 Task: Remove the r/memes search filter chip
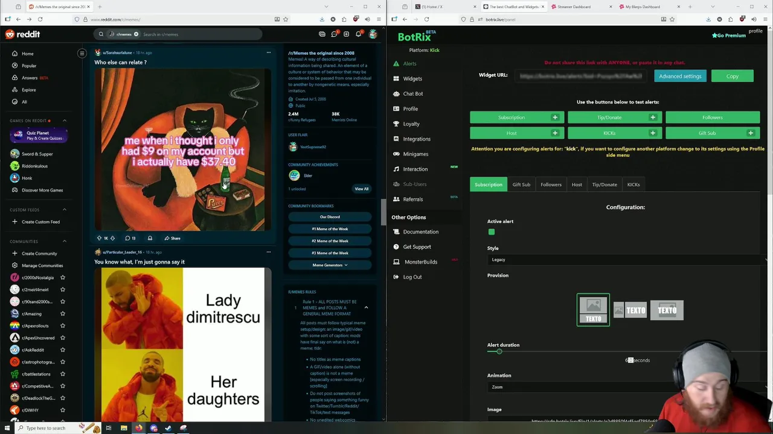tap(136, 34)
